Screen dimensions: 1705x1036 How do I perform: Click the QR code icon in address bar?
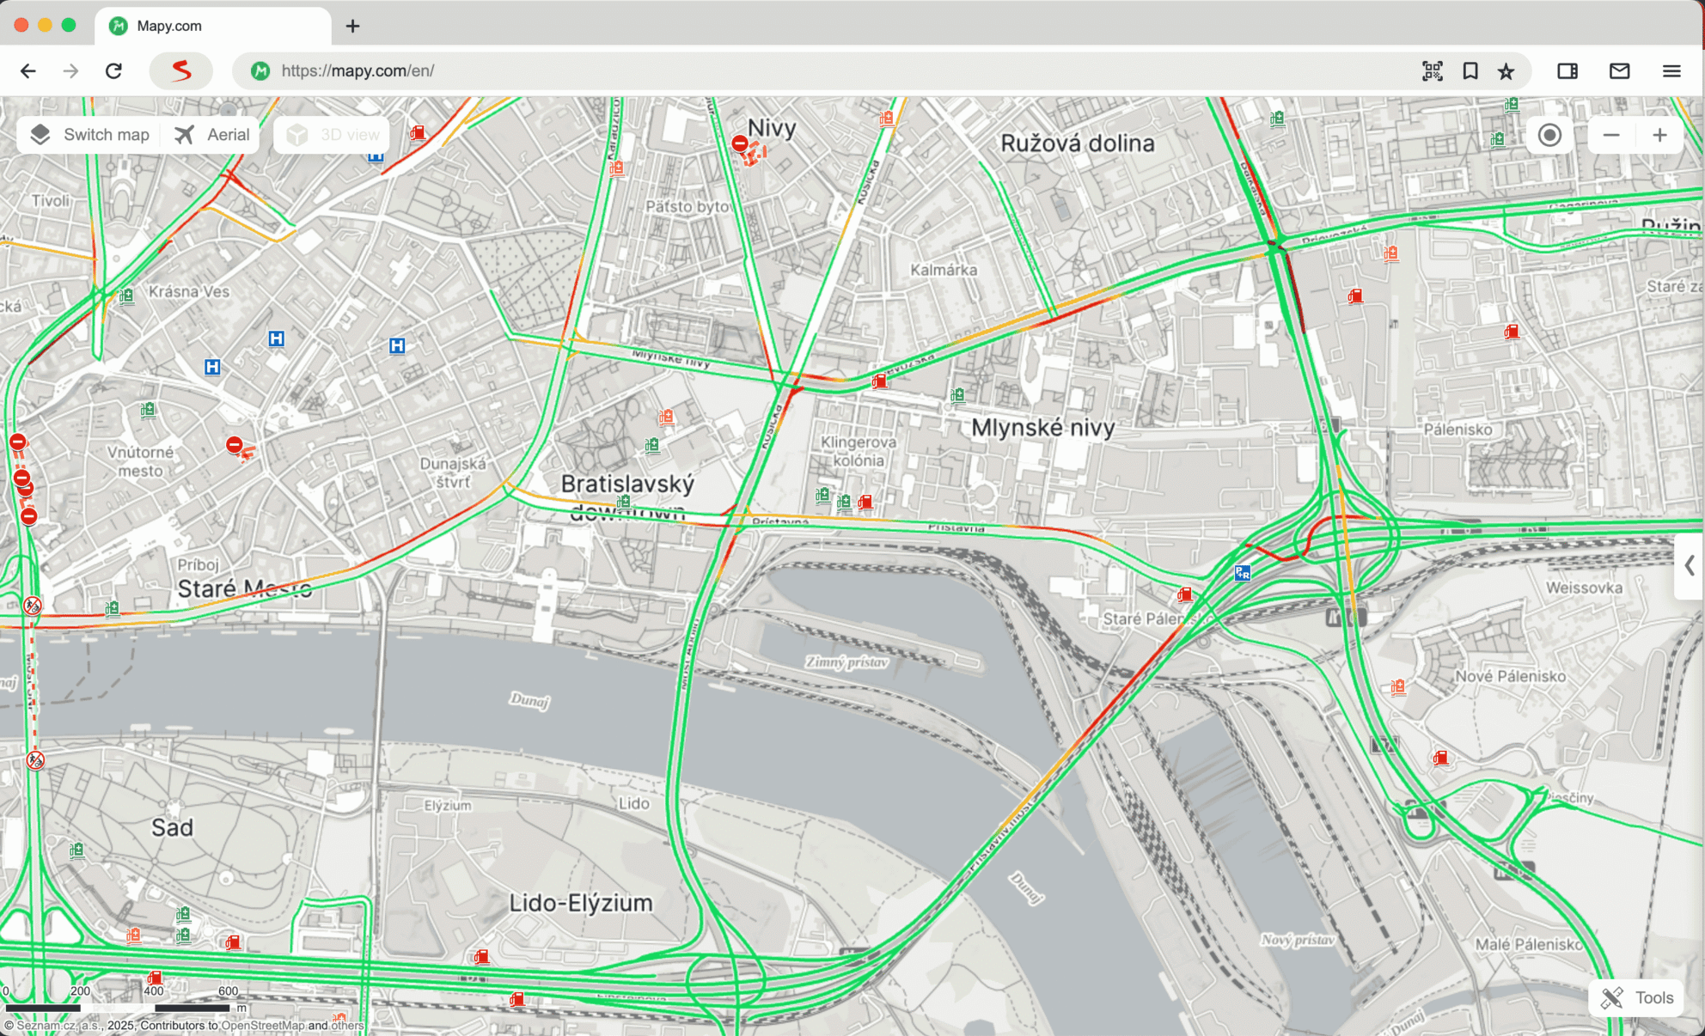tap(1433, 70)
